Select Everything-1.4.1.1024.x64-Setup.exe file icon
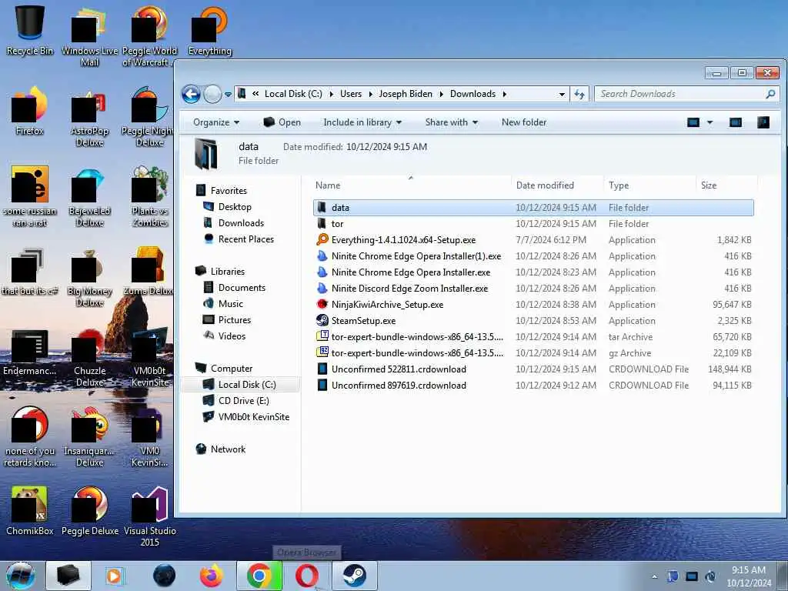Screen dimensions: 788x591 click(x=322, y=240)
